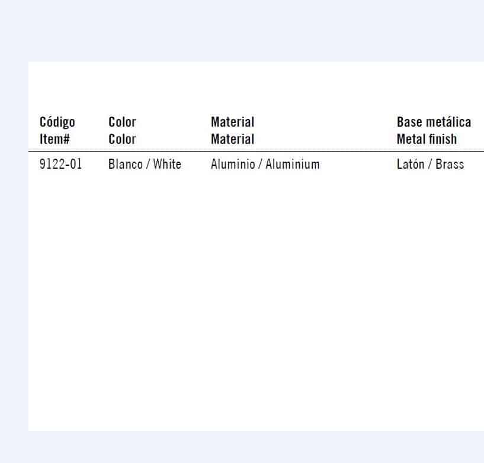
Task: Click the slash between Aluminio and Aluminium
Action: tap(260, 164)
